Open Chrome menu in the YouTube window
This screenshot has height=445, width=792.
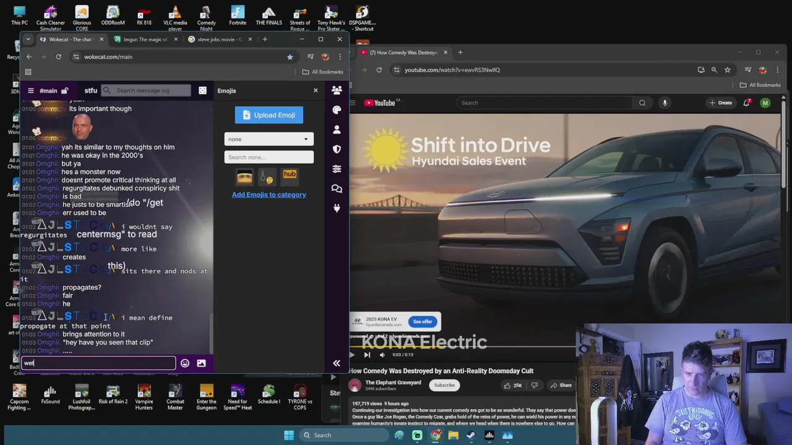pos(777,70)
